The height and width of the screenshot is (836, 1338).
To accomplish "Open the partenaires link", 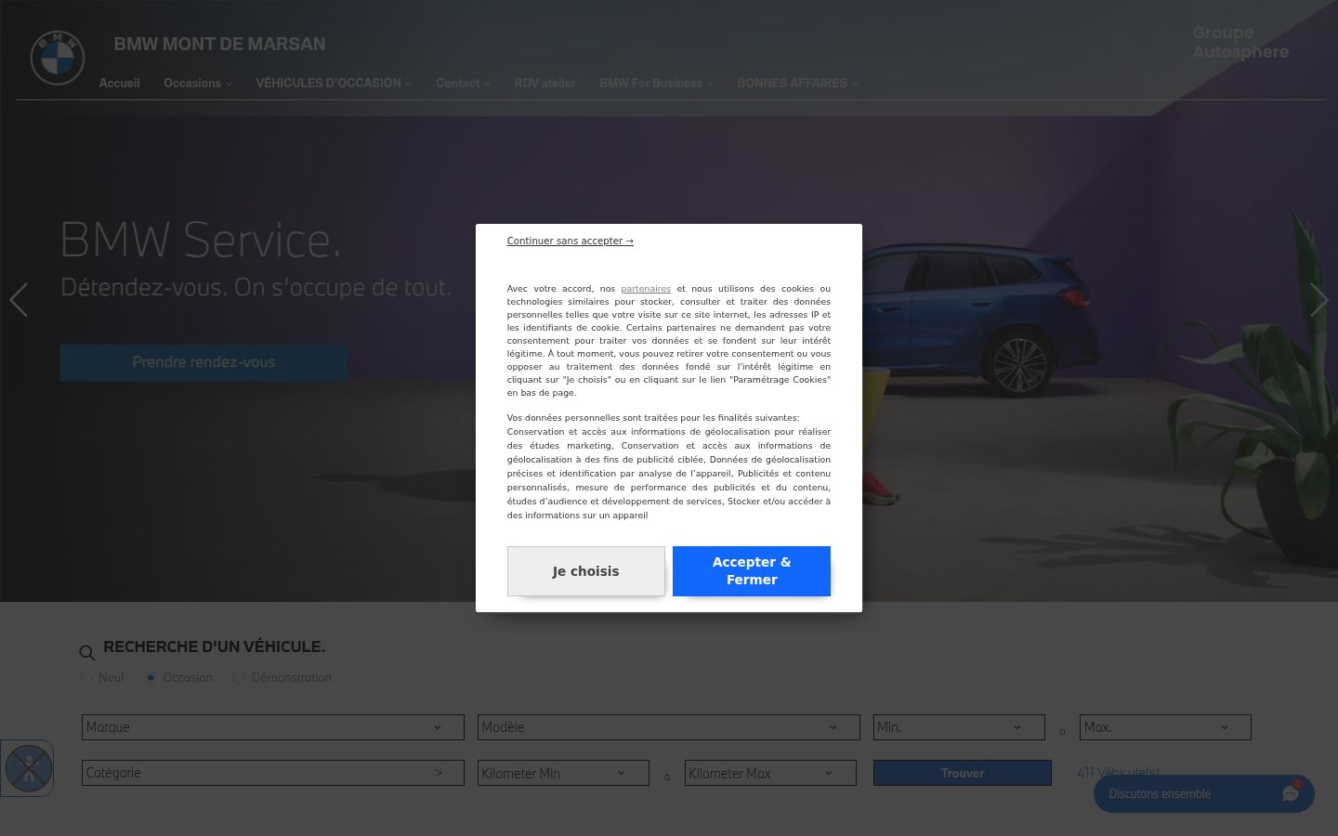I will point(646,289).
